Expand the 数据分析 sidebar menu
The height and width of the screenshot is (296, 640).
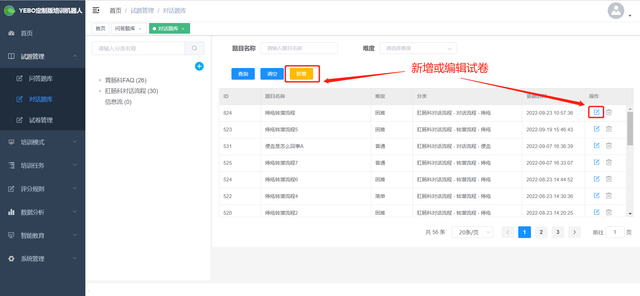(43, 212)
